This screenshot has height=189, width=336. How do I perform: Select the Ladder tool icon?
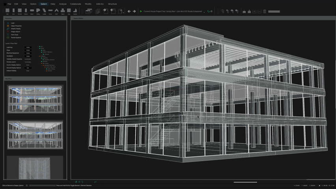click(x=44, y=10)
